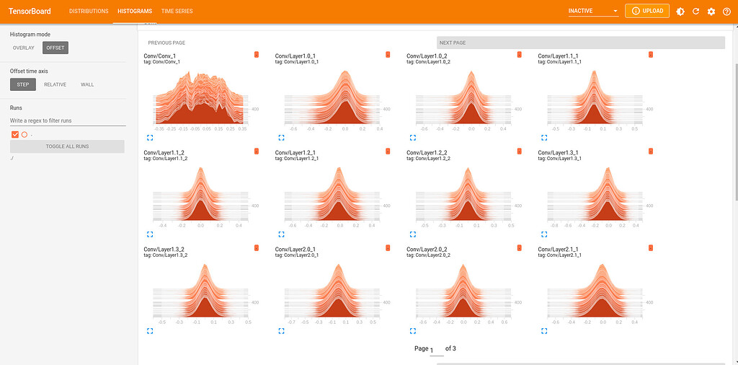Open the help question mark icon
The height and width of the screenshot is (365, 738).
point(726,12)
